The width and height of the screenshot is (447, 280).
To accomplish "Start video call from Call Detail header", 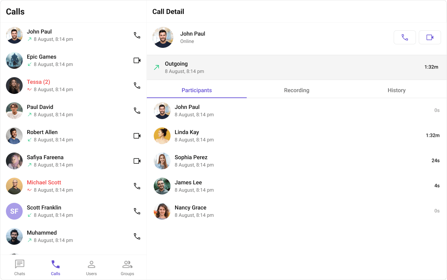I will pyautogui.click(x=430, y=37).
